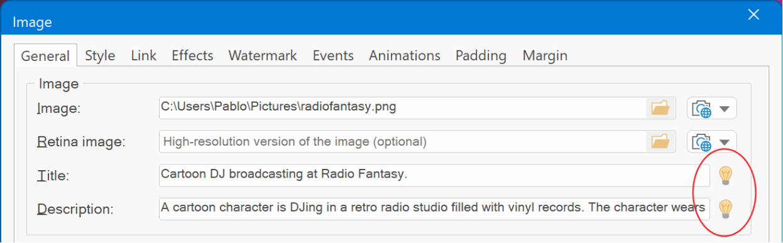Select the Watermark tab

pyautogui.click(x=263, y=55)
